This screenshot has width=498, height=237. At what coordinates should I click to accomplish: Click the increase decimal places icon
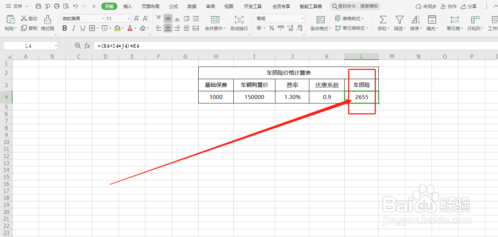click(x=291, y=28)
